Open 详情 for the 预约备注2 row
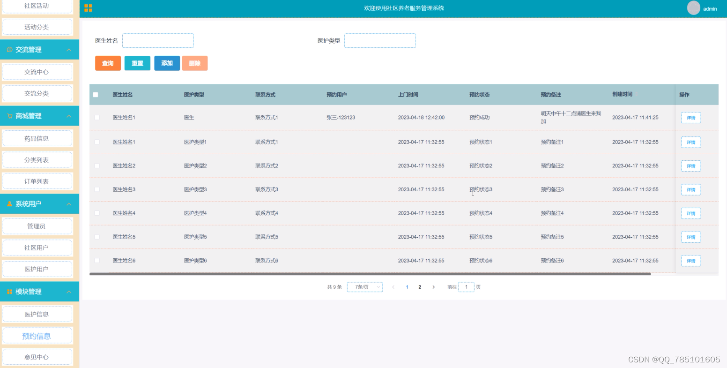This screenshot has height=368, width=727. (x=691, y=166)
